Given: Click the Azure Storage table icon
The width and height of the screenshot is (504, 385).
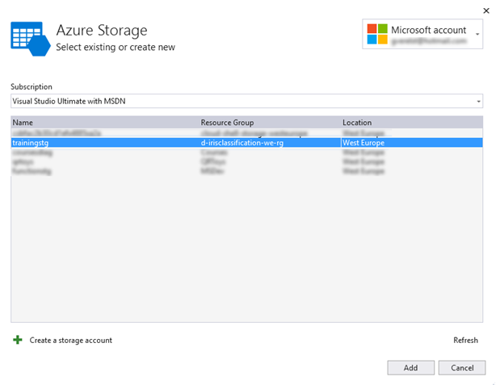Looking at the screenshot, I should (31, 39).
